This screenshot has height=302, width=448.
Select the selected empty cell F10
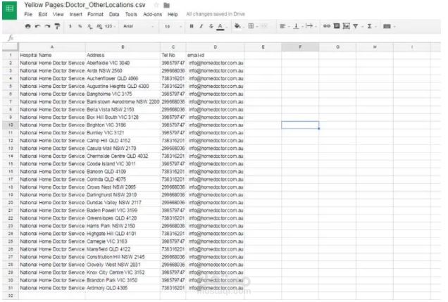coord(300,125)
